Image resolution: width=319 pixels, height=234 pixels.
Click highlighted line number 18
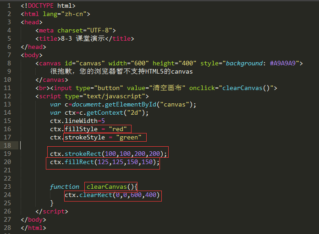(7, 145)
